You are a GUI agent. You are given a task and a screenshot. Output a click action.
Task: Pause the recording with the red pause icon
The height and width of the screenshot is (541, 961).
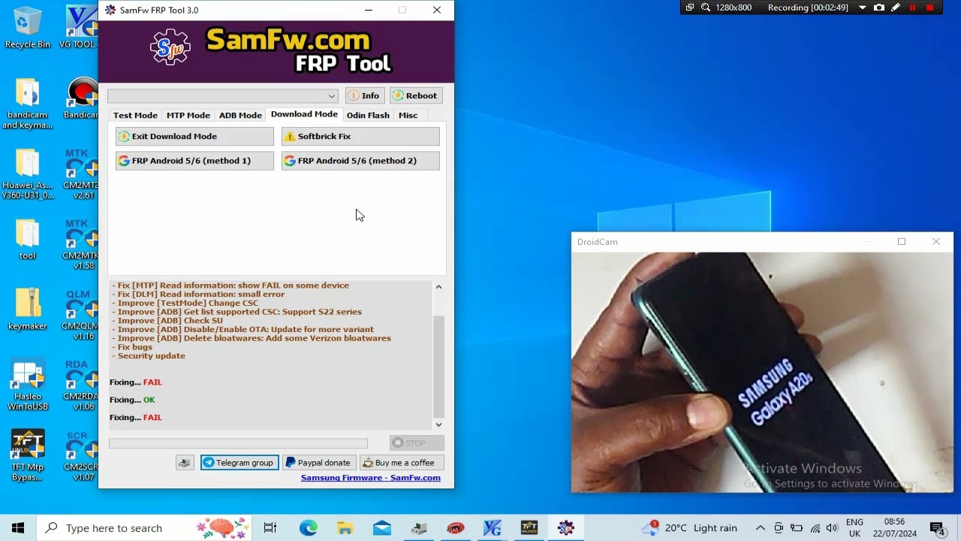[x=913, y=8]
